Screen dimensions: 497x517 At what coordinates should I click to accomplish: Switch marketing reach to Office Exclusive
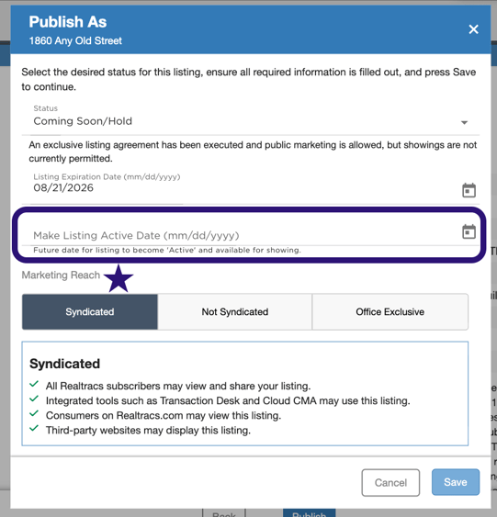pos(390,312)
